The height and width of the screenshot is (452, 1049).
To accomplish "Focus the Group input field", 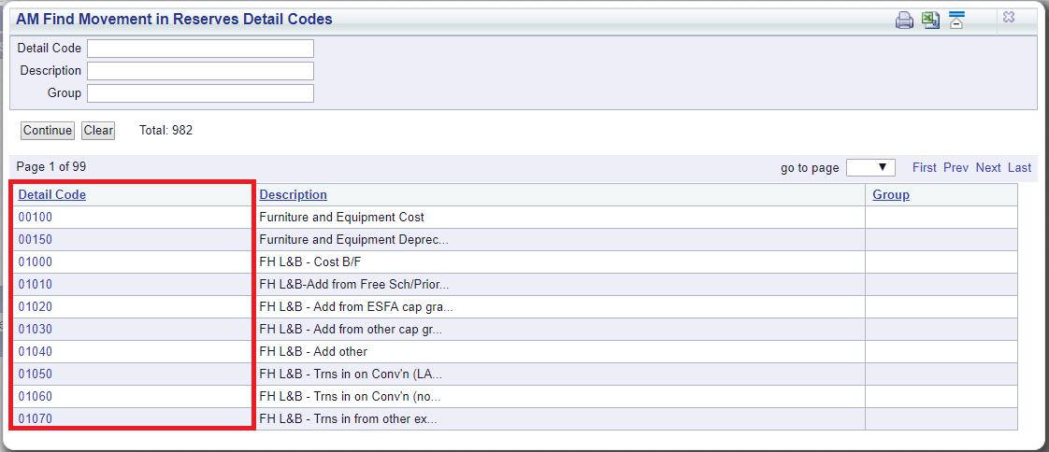I will 200,93.
